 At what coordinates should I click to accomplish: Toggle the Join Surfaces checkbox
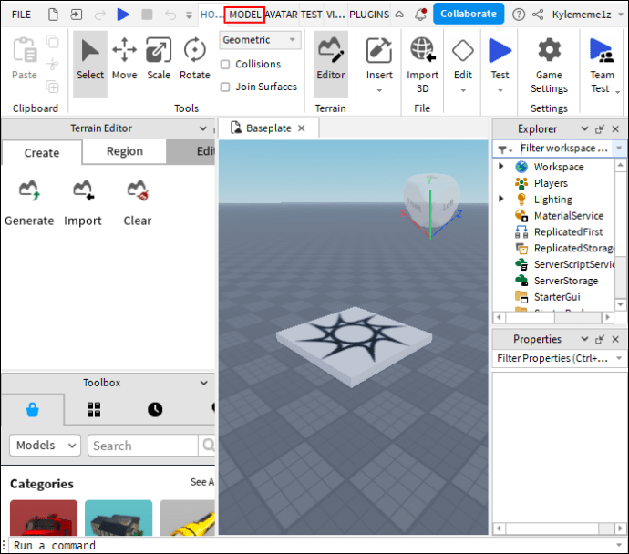225,87
